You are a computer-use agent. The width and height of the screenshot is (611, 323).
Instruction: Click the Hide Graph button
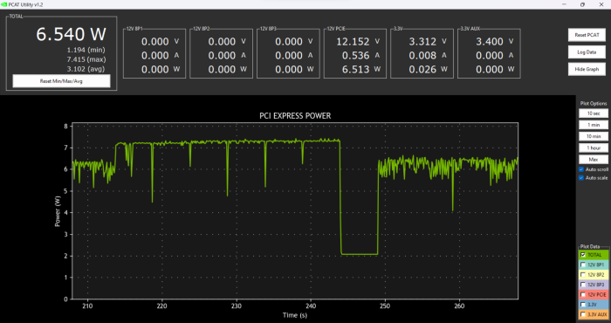(587, 69)
